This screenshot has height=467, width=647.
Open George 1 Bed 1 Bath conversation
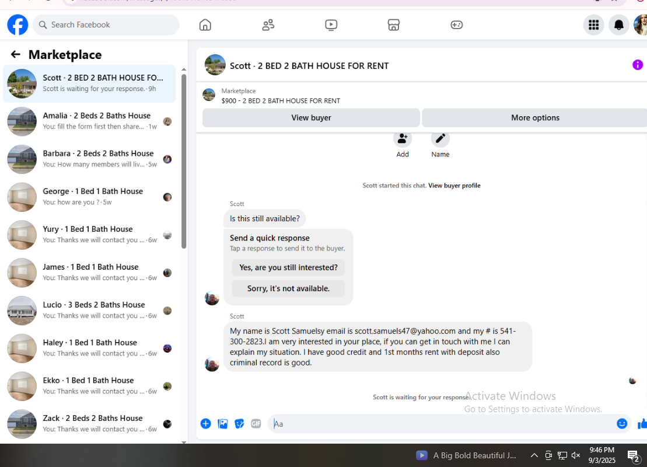pyautogui.click(x=89, y=197)
